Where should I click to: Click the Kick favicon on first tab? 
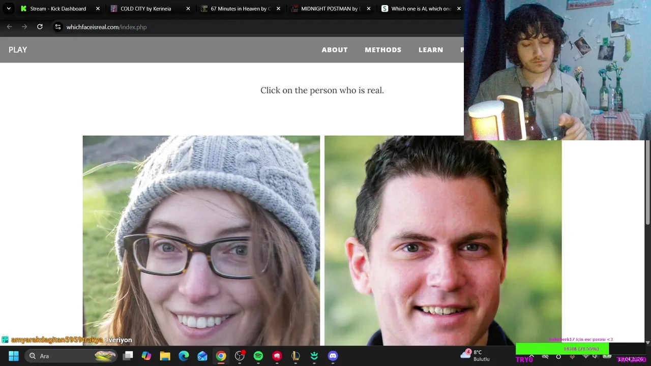coord(23,9)
